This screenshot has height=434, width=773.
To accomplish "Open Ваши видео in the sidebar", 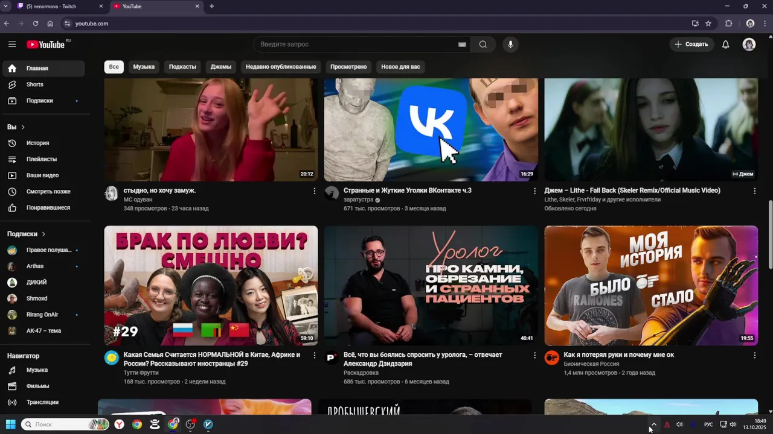I will coord(42,175).
